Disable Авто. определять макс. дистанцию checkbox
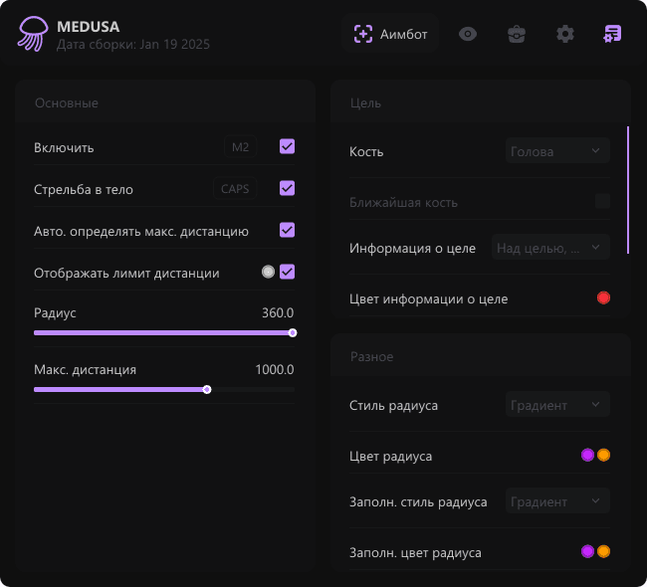647x587 pixels. point(287,230)
